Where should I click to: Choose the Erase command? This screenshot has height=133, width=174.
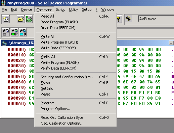point(76,83)
